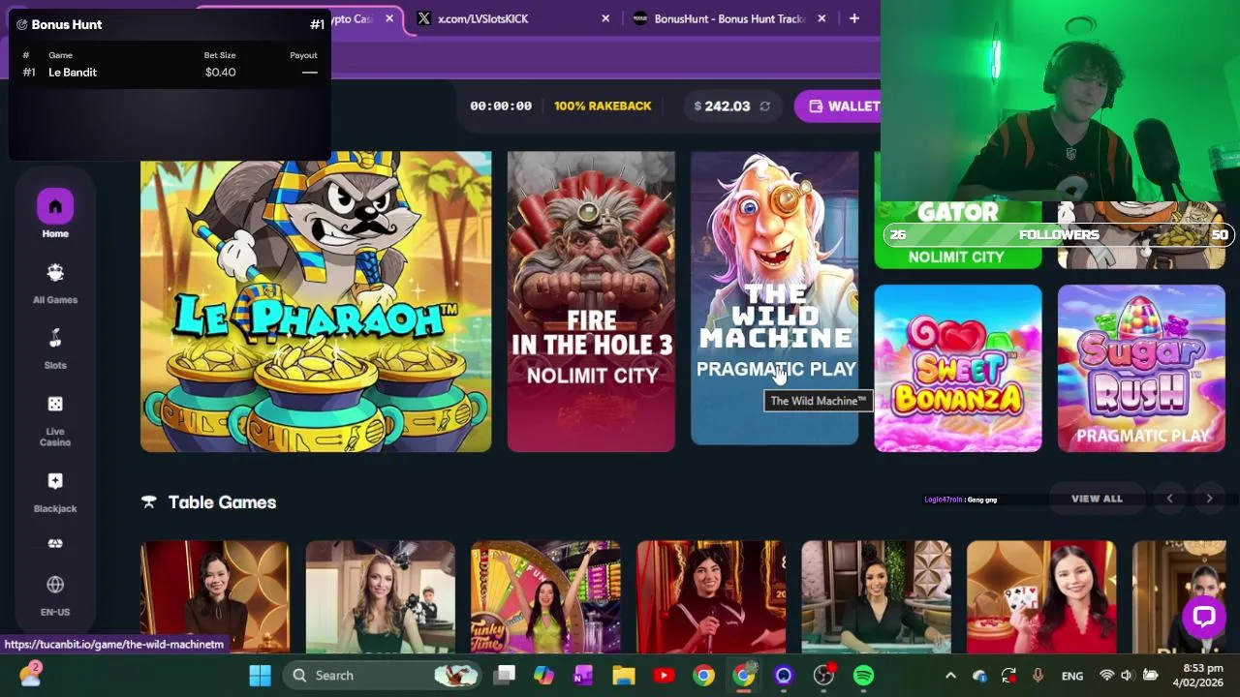Click the 100% RAKEBACK label
The height and width of the screenshot is (697, 1240).
pyautogui.click(x=603, y=106)
